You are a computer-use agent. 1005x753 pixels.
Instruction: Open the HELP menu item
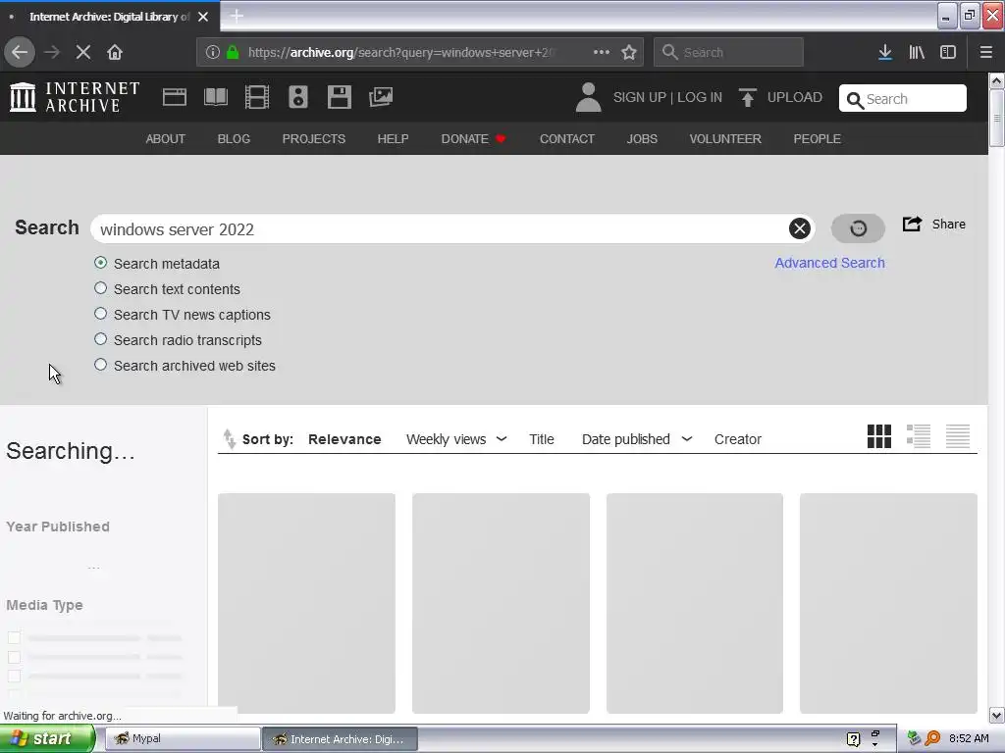[x=393, y=139]
